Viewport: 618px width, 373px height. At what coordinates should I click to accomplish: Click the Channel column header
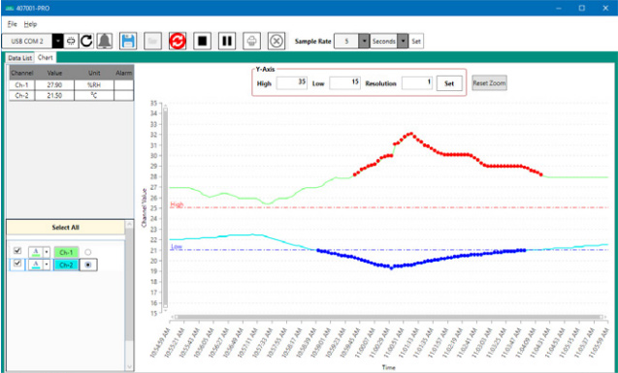(x=22, y=73)
